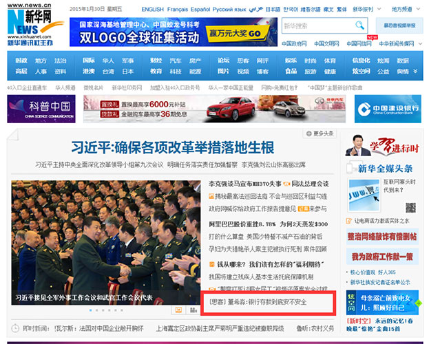Select the third slideshow dot indicator
Screen dimensions: 429x344
tap(103, 310)
